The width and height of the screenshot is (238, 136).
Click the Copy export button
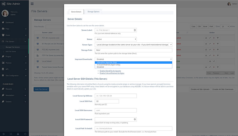pos(193,26)
